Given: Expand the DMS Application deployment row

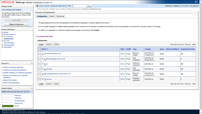Looking at the screenshot, I should (43, 59).
